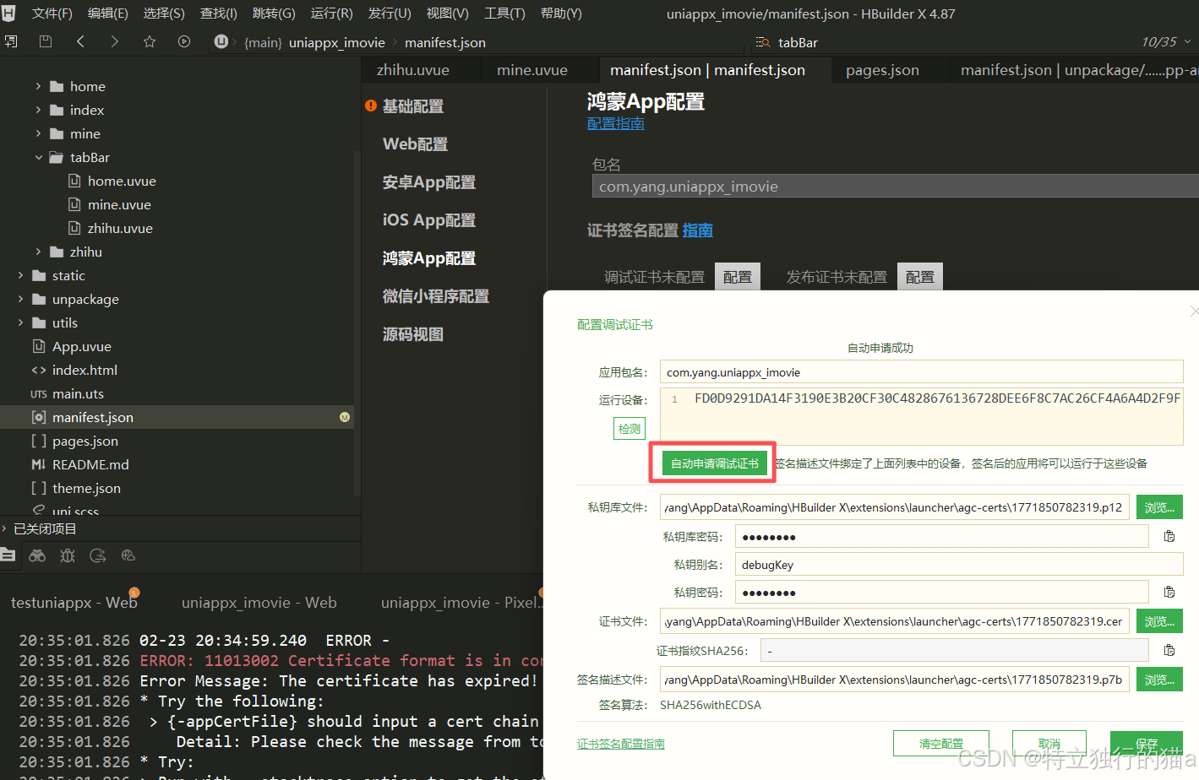
Task: Expand the 已关闭项目 section
Action: [x=4, y=528]
